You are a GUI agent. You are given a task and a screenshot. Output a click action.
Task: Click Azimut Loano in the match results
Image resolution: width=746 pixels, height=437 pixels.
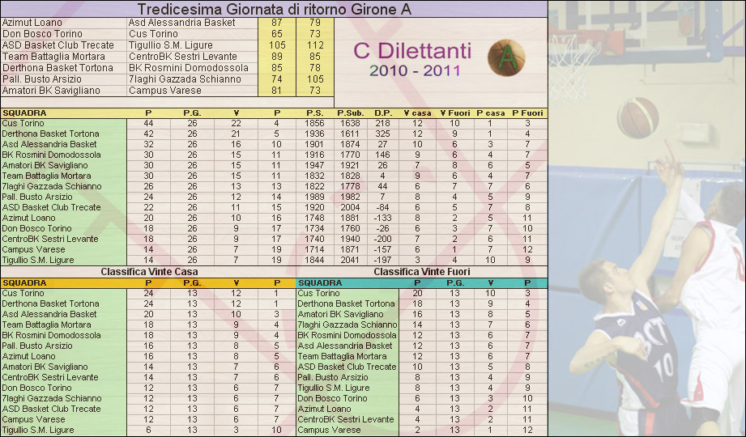coord(32,23)
